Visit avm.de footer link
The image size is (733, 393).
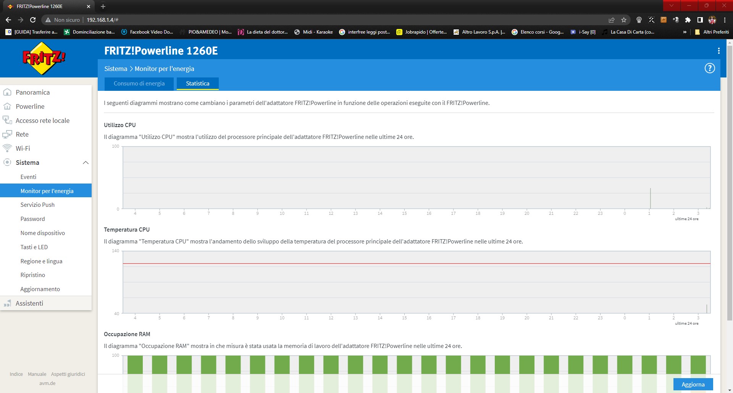[47, 383]
